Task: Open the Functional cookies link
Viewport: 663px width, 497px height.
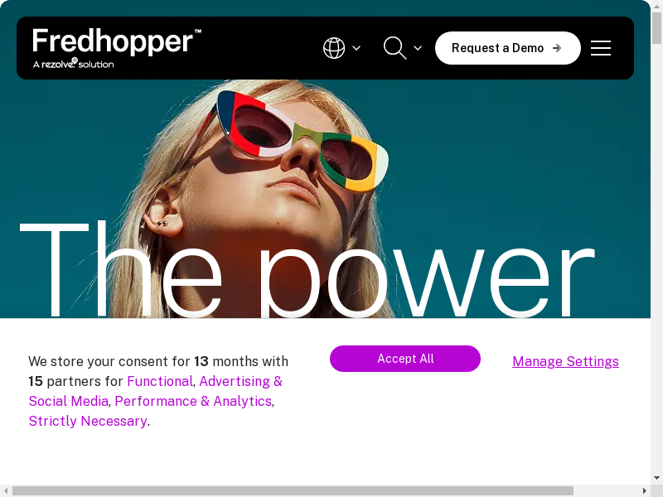Action: tap(160, 381)
